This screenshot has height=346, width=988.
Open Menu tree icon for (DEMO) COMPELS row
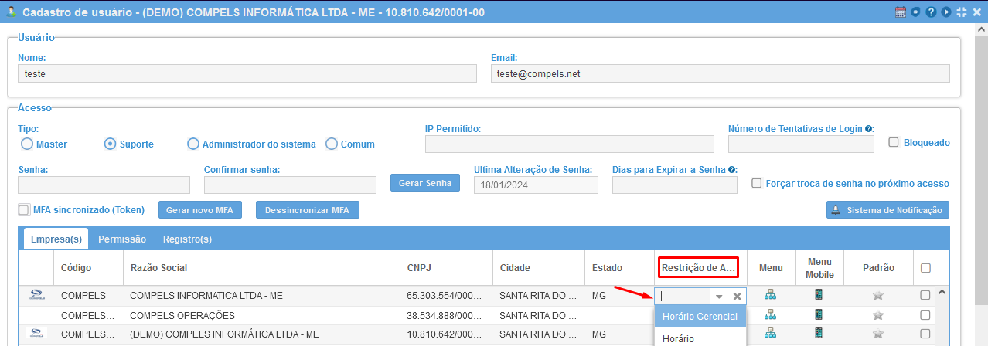tap(770, 333)
